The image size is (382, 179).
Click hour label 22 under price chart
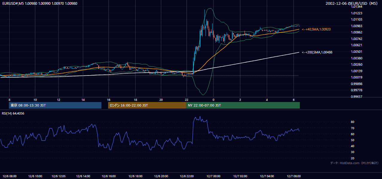pos(187,100)
